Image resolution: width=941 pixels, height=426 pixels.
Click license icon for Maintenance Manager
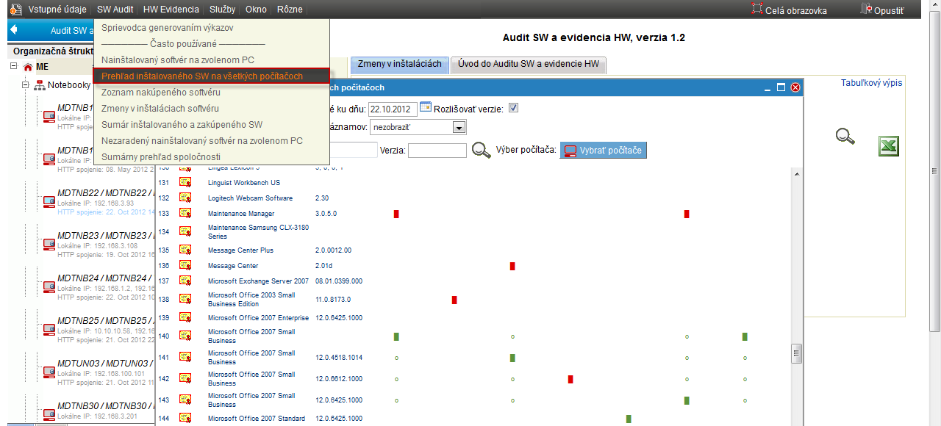pos(185,213)
